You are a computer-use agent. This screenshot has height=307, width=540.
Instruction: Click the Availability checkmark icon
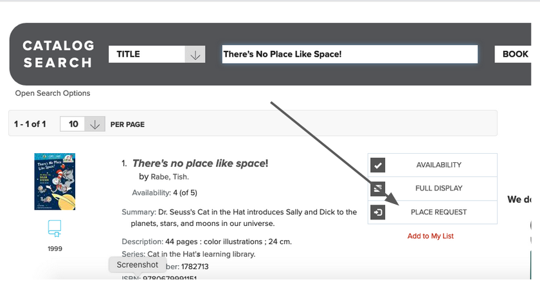click(x=378, y=165)
